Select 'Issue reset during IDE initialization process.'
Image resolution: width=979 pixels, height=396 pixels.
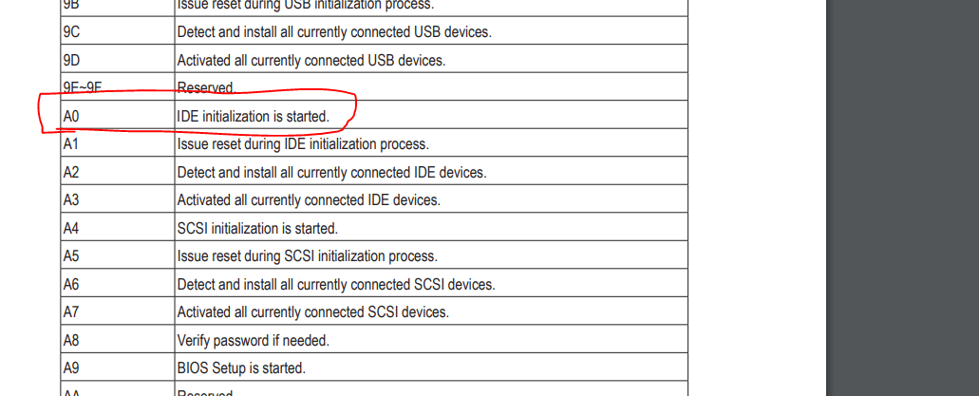303,144
